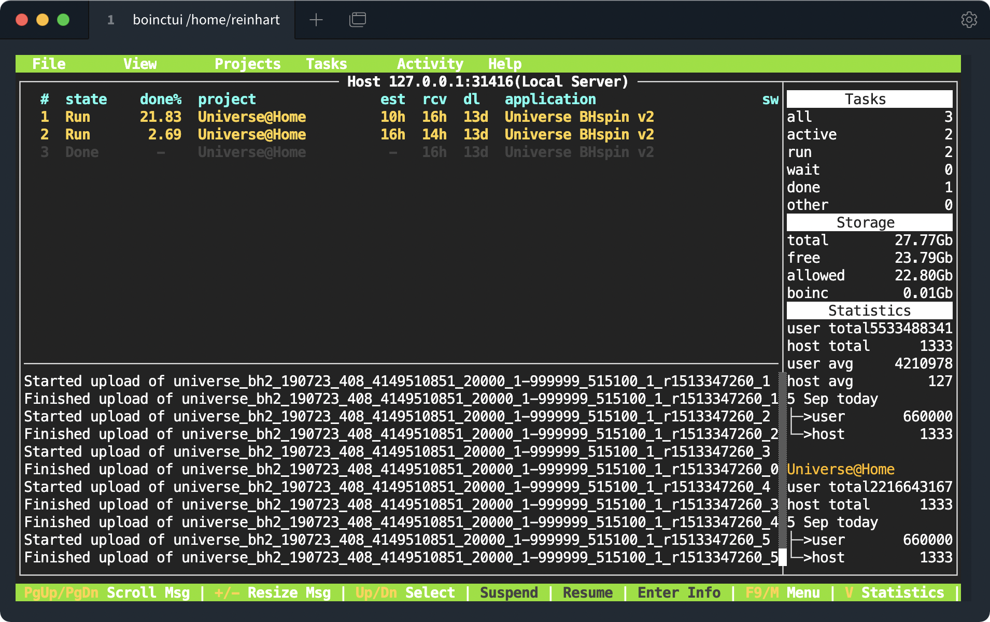Open the Help menu

[504, 64]
